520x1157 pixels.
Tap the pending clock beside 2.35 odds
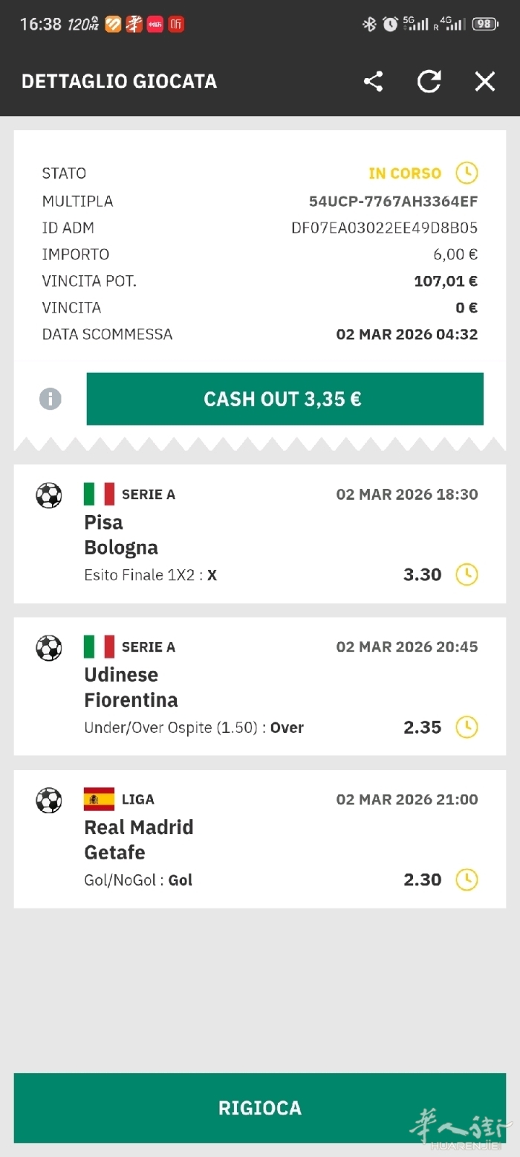tap(467, 727)
